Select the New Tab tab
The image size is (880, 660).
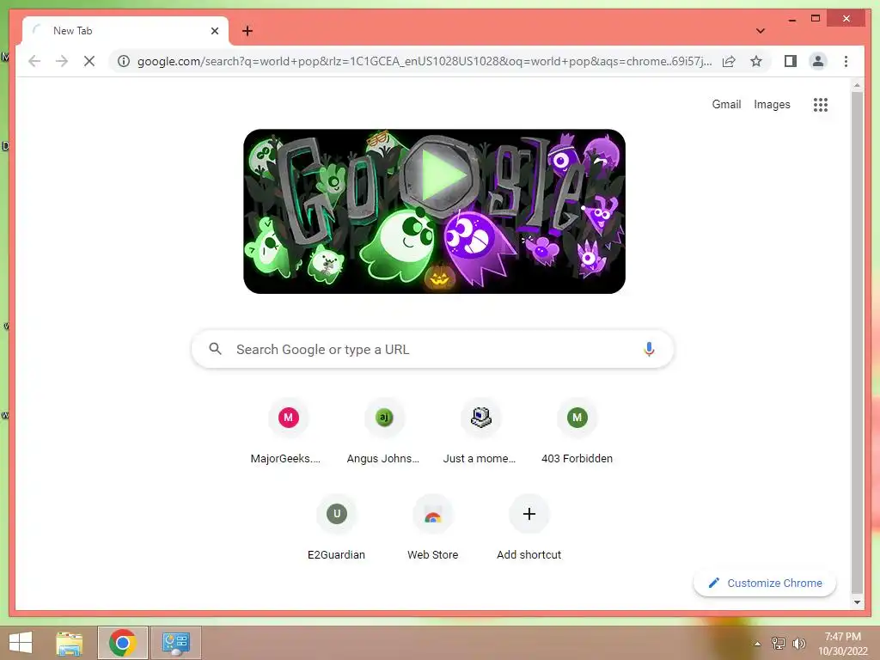(125, 31)
